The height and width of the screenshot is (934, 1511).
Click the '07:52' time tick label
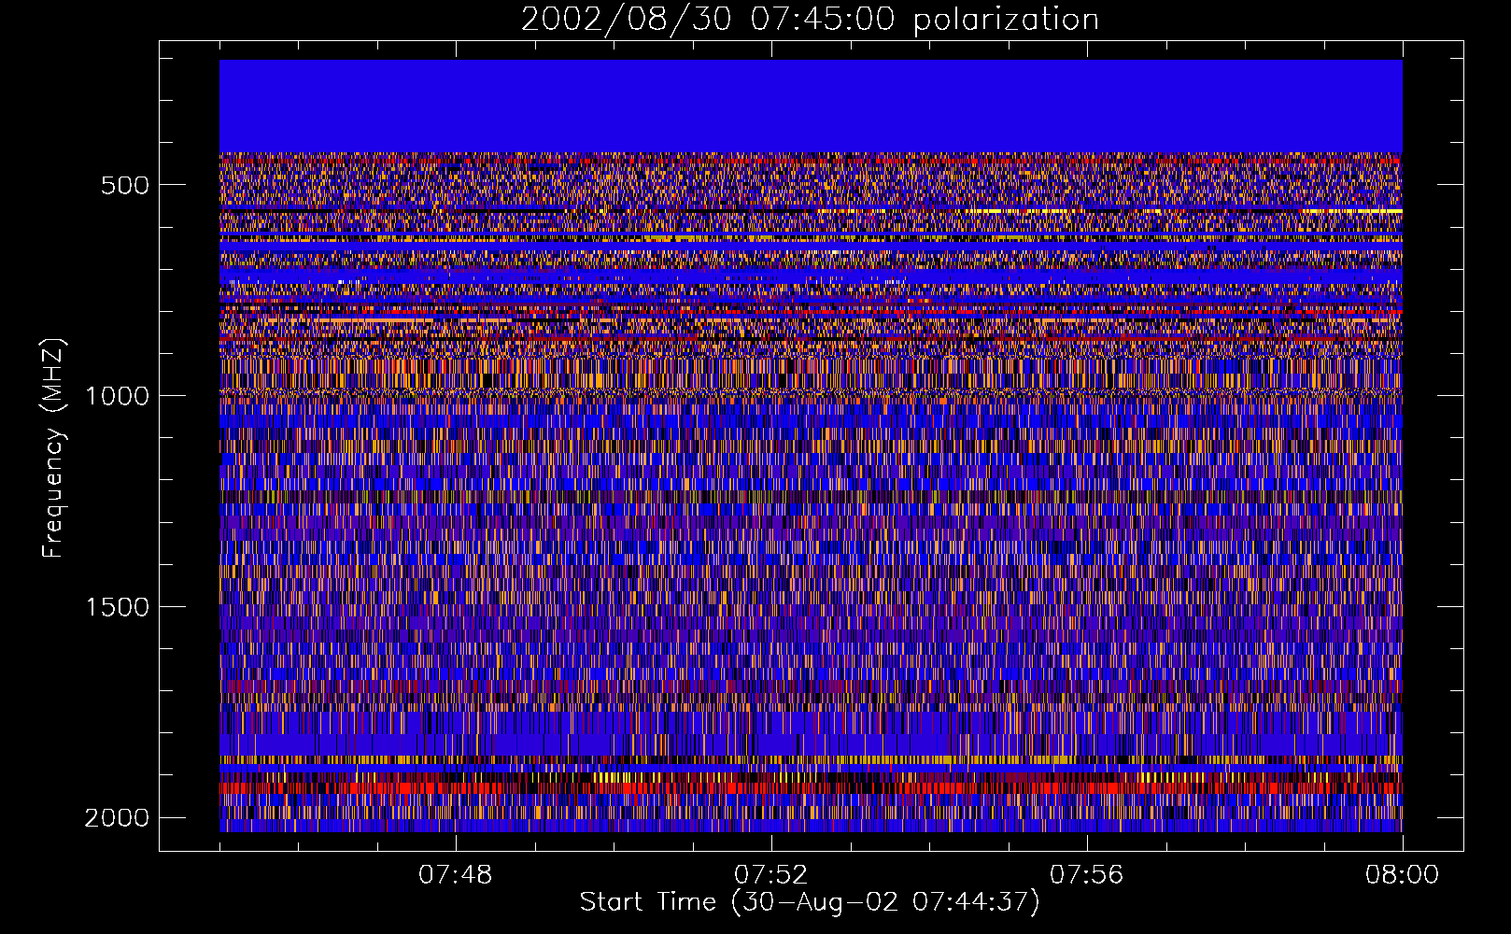770,875
